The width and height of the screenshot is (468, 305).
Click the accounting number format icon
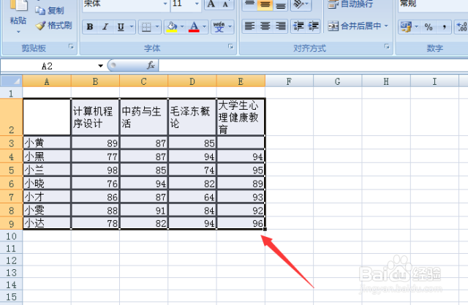tap(406, 27)
